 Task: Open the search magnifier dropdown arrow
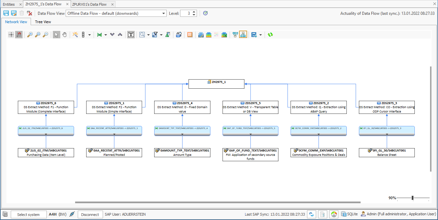[x=148, y=34]
